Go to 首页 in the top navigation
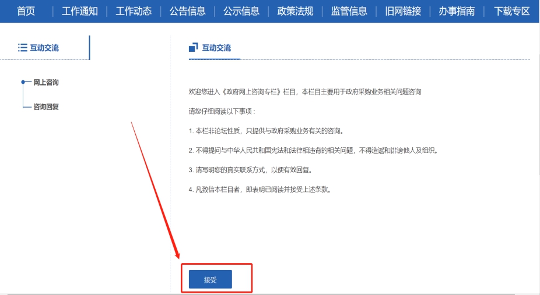This screenshot has width=540, height=295. (x=26, y=11)
